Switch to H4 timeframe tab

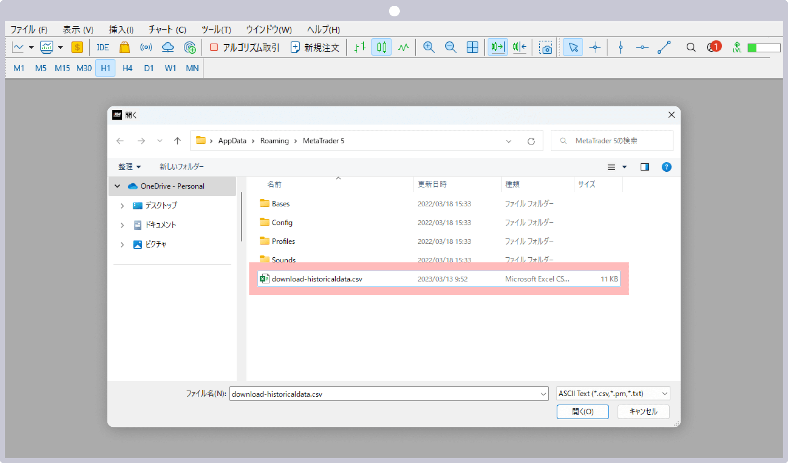126,68
